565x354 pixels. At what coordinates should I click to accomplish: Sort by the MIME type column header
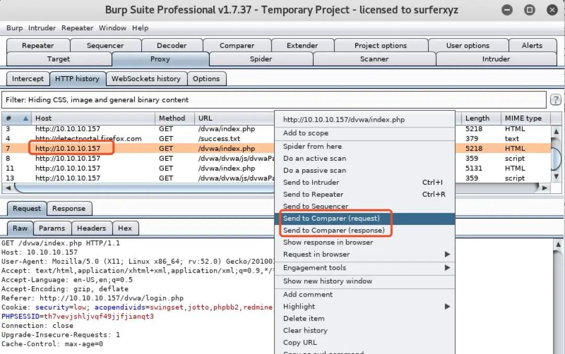click(526, 118)
